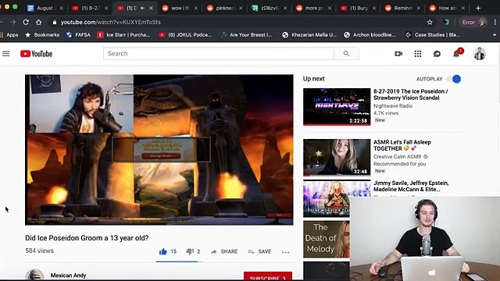Open the messages speech bubble icon
Viewport: 500px width, 281px height.
tap(437, 54)
